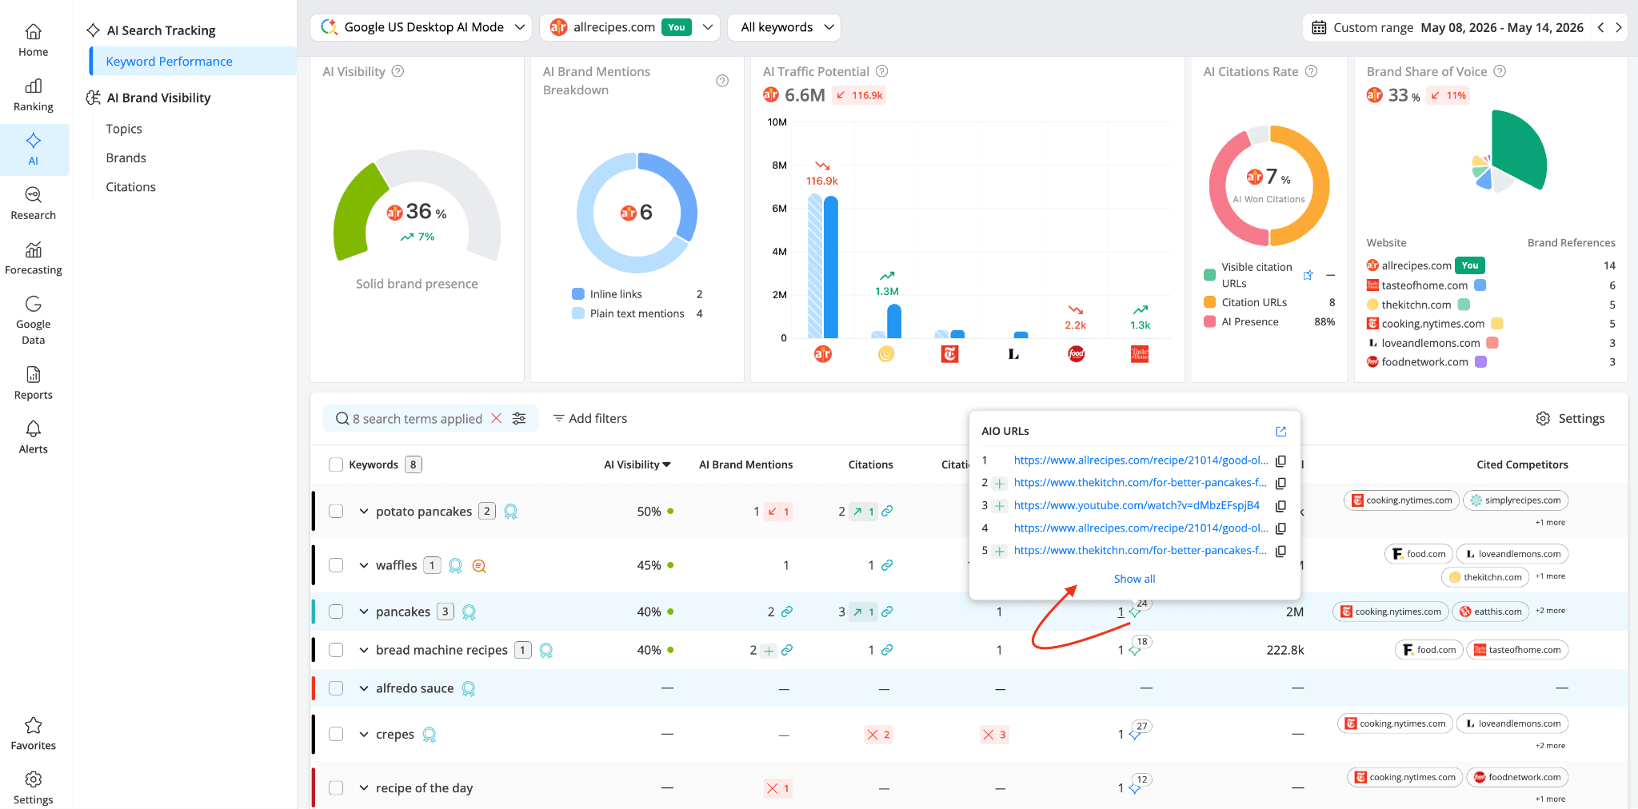Click the Brand Share of Voice help icon
Screen dimensions: 1638x809
coord(1500,71)
